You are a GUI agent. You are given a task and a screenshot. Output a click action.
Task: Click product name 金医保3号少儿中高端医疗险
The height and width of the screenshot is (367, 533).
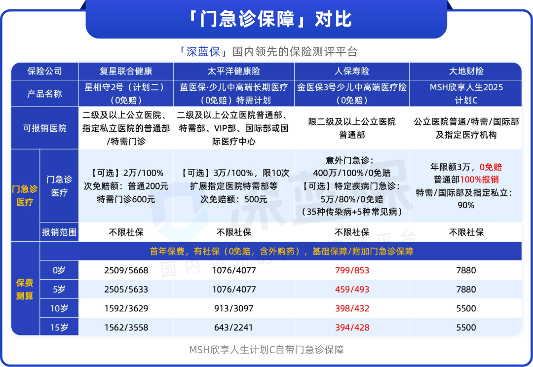tap(352, 87)
